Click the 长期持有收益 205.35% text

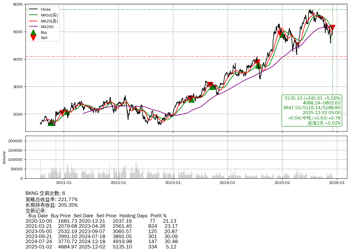click(52, 205)
